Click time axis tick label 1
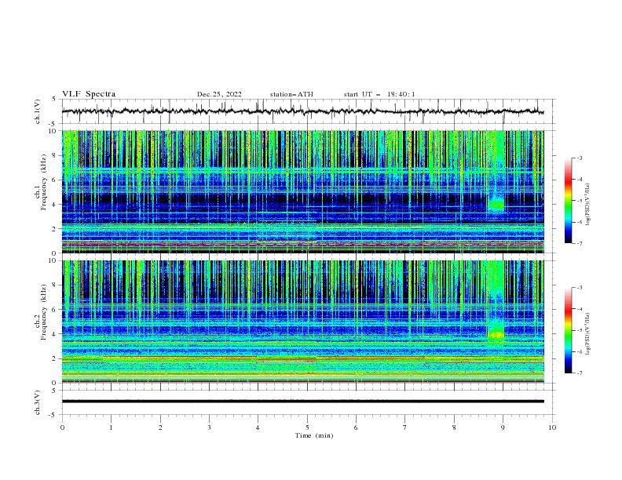The height and width of the screenshot is (480, 622). (x=112, y=427)
